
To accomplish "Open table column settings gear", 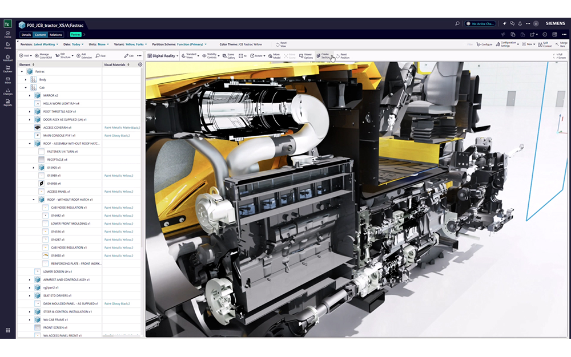I will click(140, 64).
